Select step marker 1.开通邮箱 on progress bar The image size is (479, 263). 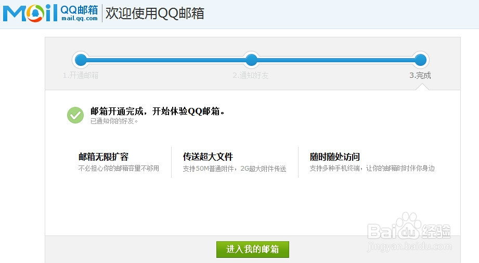81,60
